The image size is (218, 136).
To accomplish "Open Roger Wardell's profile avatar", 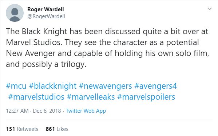I will pyautogui.click(x=15, y=13).
